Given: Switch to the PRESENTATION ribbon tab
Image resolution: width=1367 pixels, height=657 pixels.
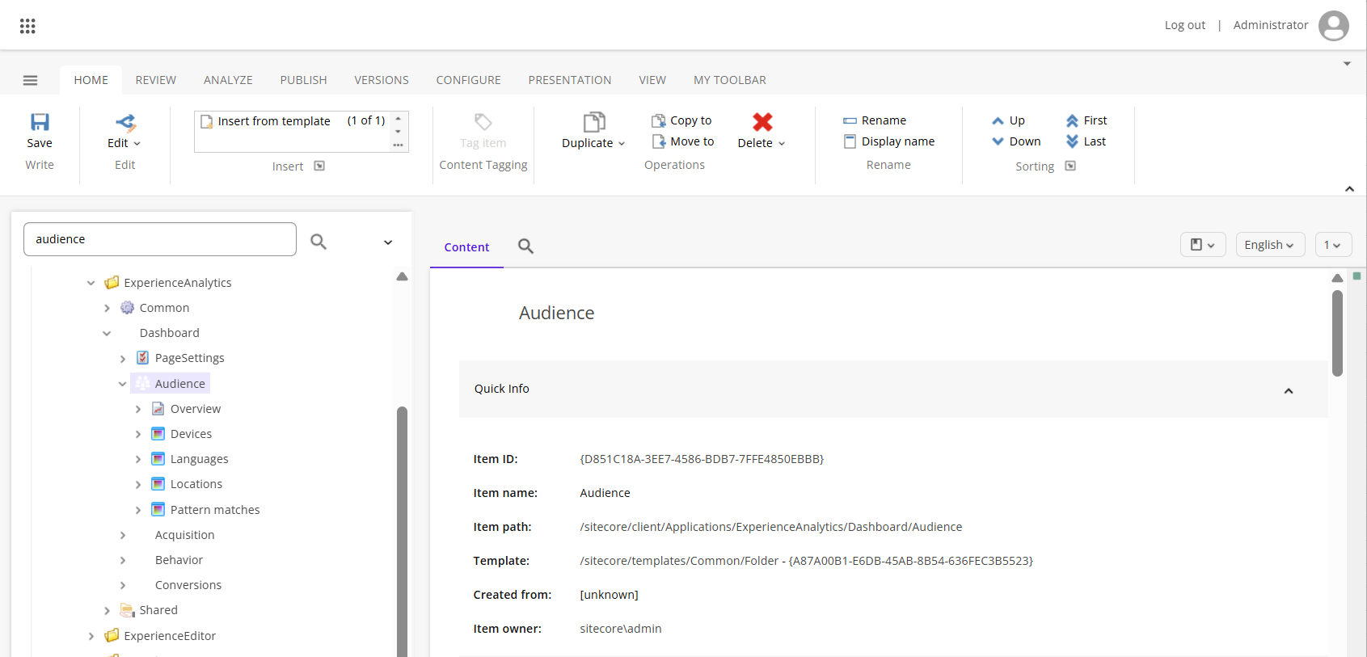Looking at the screenshot, I should click(570, 80).
